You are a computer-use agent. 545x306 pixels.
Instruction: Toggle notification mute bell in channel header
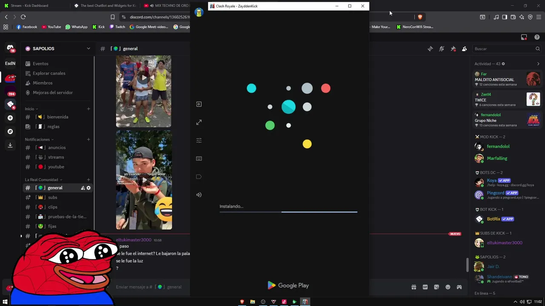(x=442, y=49)
